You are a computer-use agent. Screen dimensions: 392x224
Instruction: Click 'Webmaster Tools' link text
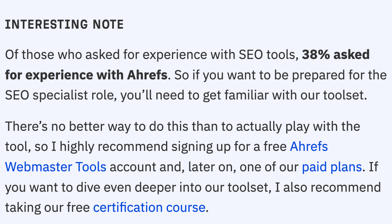pyautogui.click(x=55, y=167)
